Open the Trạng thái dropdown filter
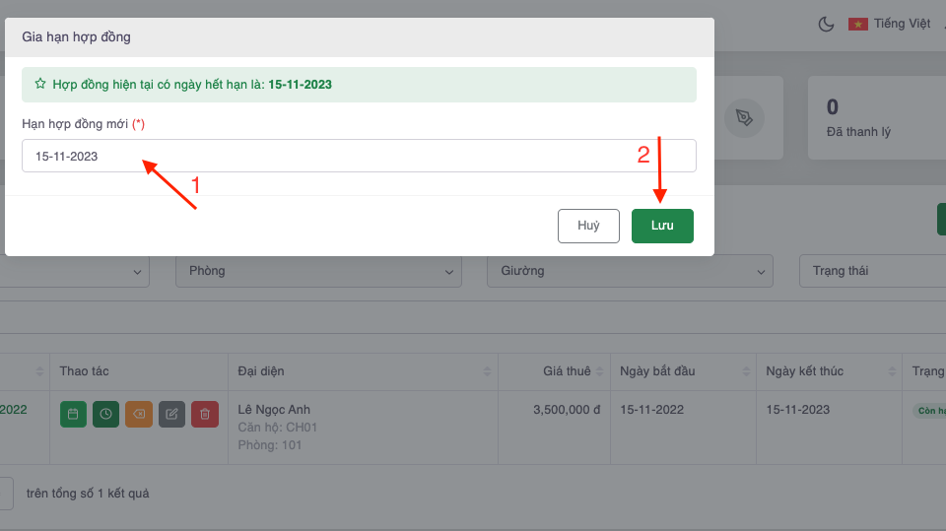The image size is (946, 531). tap(872, 271)
